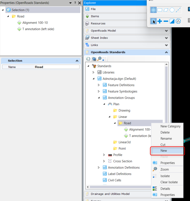
Task: Click the Add to selection plus icon
Action: (x=160, y=21)
